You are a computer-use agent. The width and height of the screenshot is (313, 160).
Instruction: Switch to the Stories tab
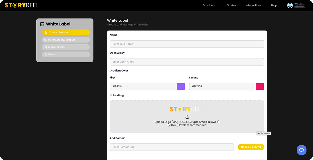tap(231, 5)
